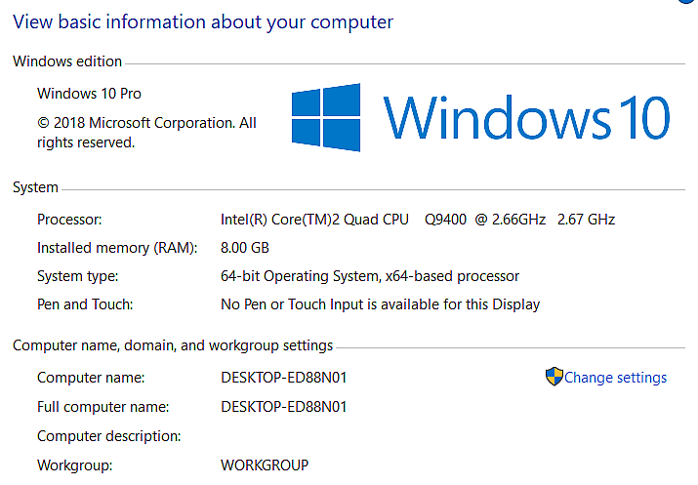Select the 'No Pen or Touch Input' value
This screenshot has height=485, width=698.
click(x=380, y=304)
